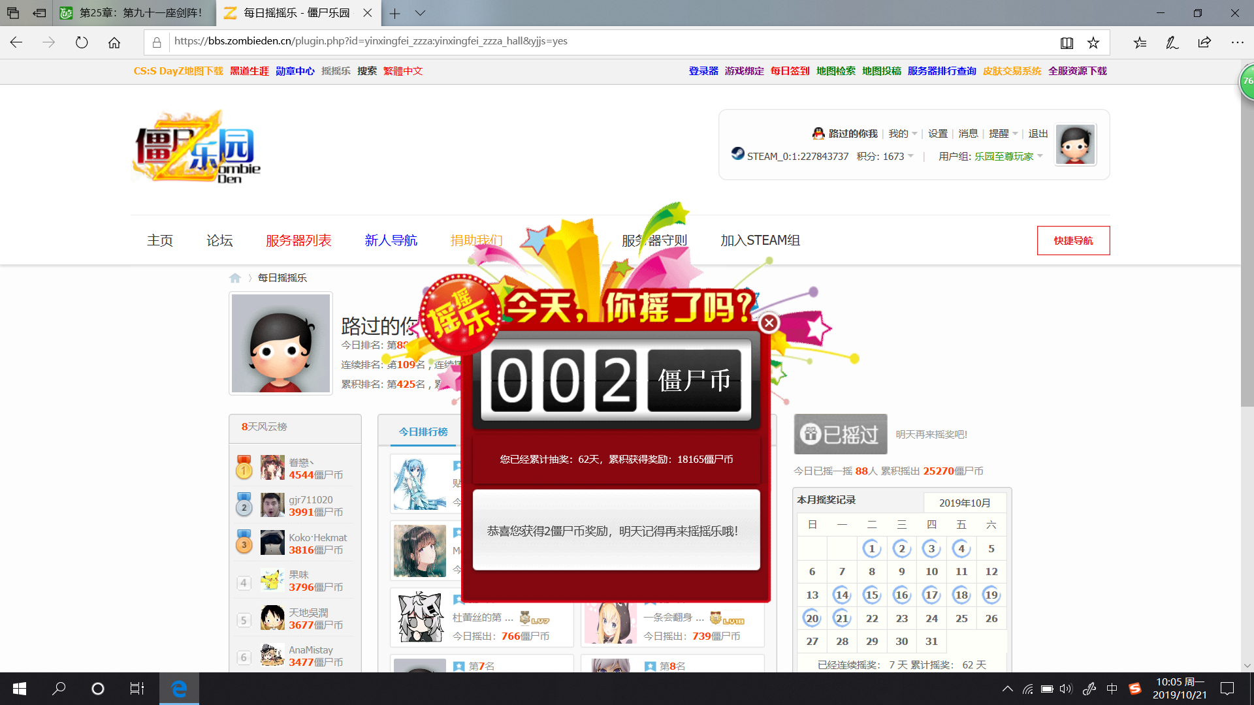Screen dimensions: 1254x705
Task: Open the 服务器列表 nav menu
Action: 298,240
